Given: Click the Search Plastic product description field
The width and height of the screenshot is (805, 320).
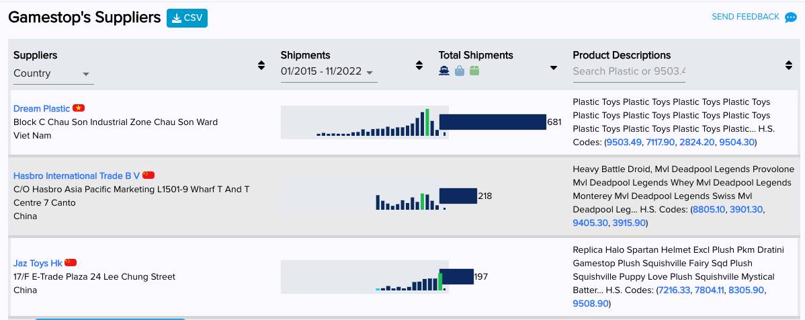Looking at the screenshot, I should (628, 71).
